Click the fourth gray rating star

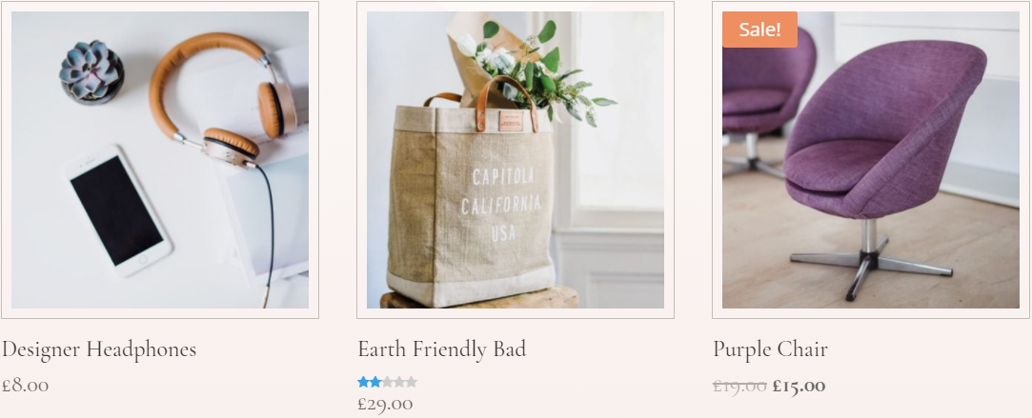pos(399,382)
